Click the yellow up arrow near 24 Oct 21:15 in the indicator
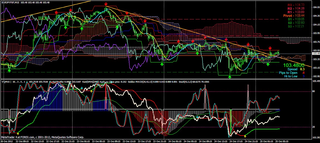This screenshot has width=320, height=143. pos(245,136)
